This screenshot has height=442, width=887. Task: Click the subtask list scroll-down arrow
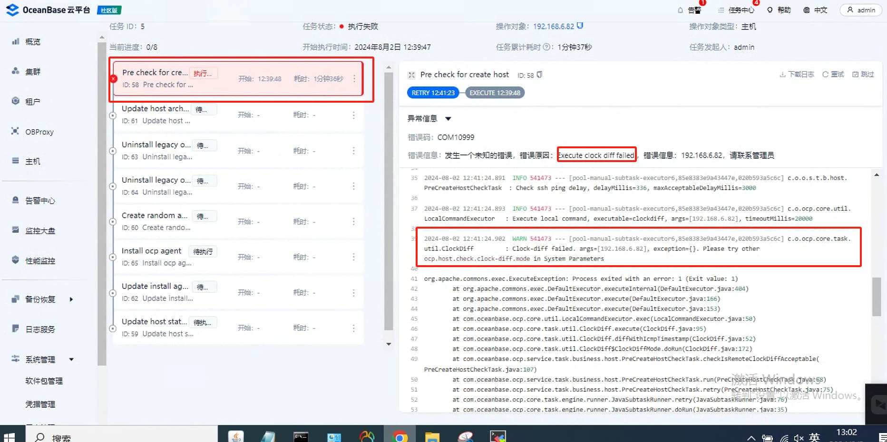pyautogui.click(x=389, y=344)
